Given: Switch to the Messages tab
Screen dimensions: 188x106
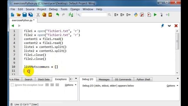Looking at the screenshot, I should click(104, 79).
